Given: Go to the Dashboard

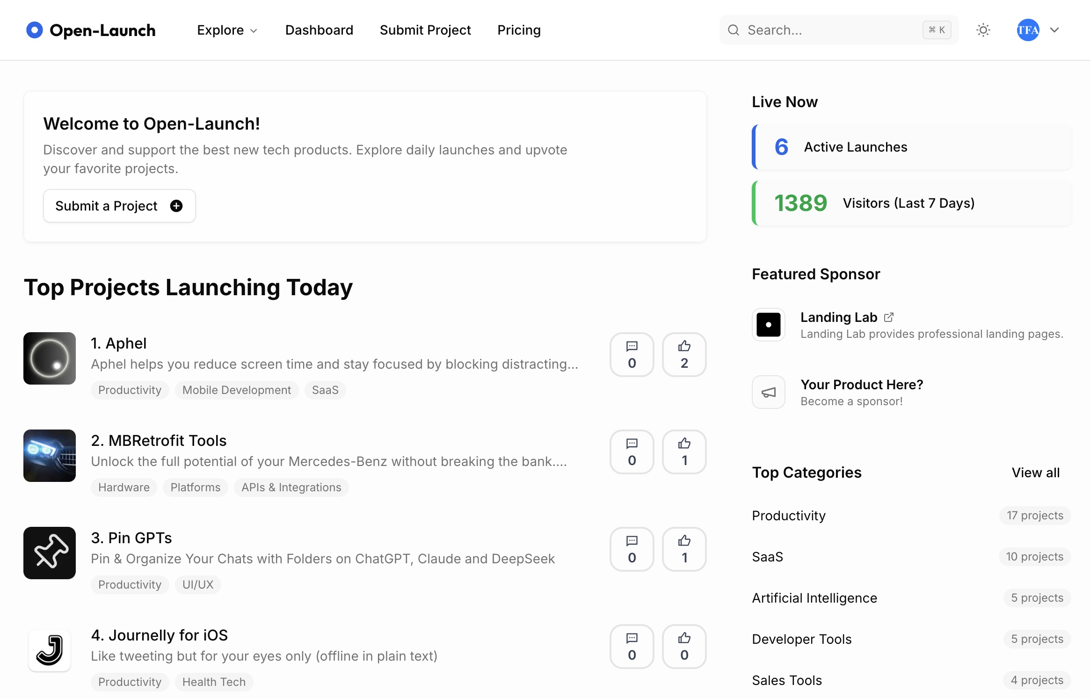Looking at the screenshot, I should coord(319,30).
